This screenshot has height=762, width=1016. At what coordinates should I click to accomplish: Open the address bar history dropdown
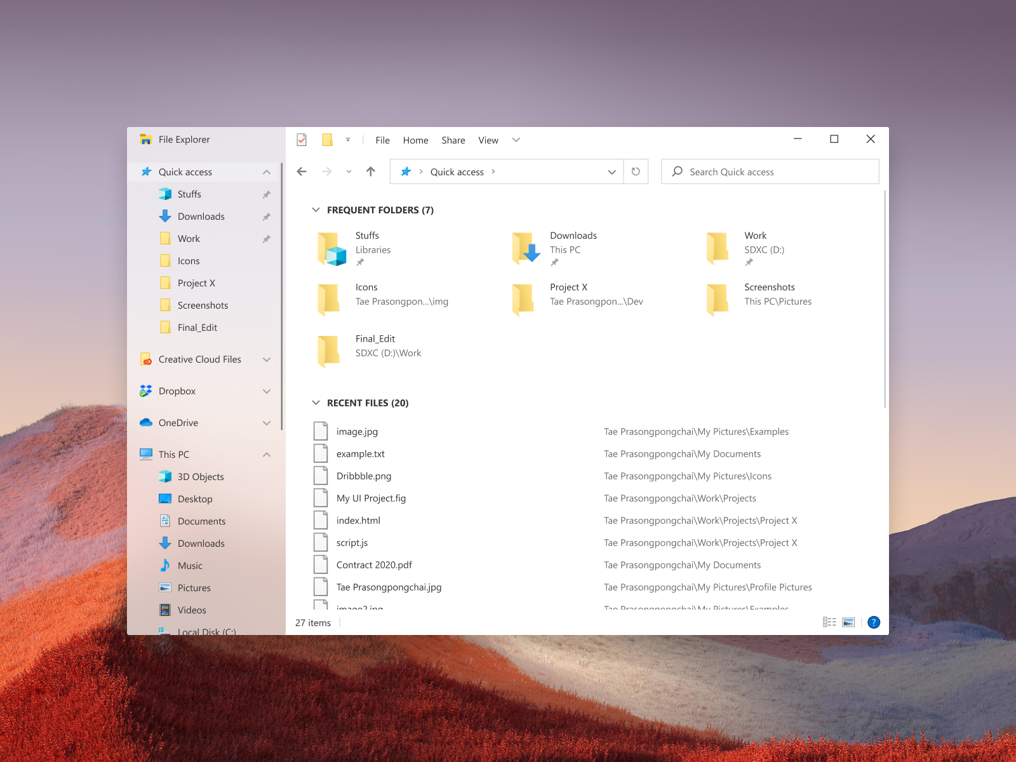612,172
